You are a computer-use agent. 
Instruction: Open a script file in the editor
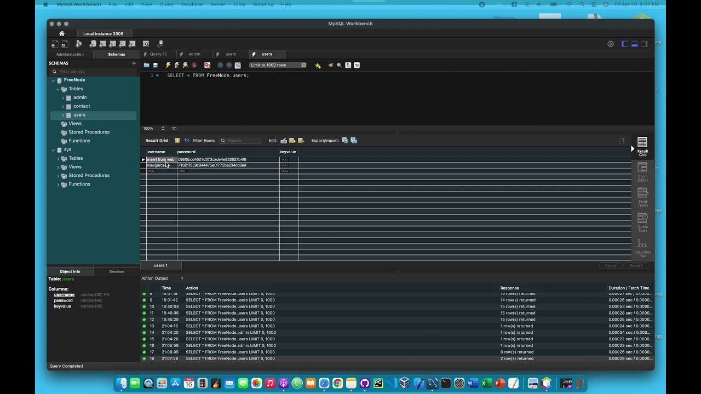[x=147, y=65]
